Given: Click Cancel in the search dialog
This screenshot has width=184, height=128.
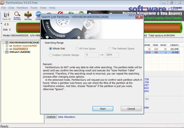Looking at the screenshot, I should tap(131, 109).
